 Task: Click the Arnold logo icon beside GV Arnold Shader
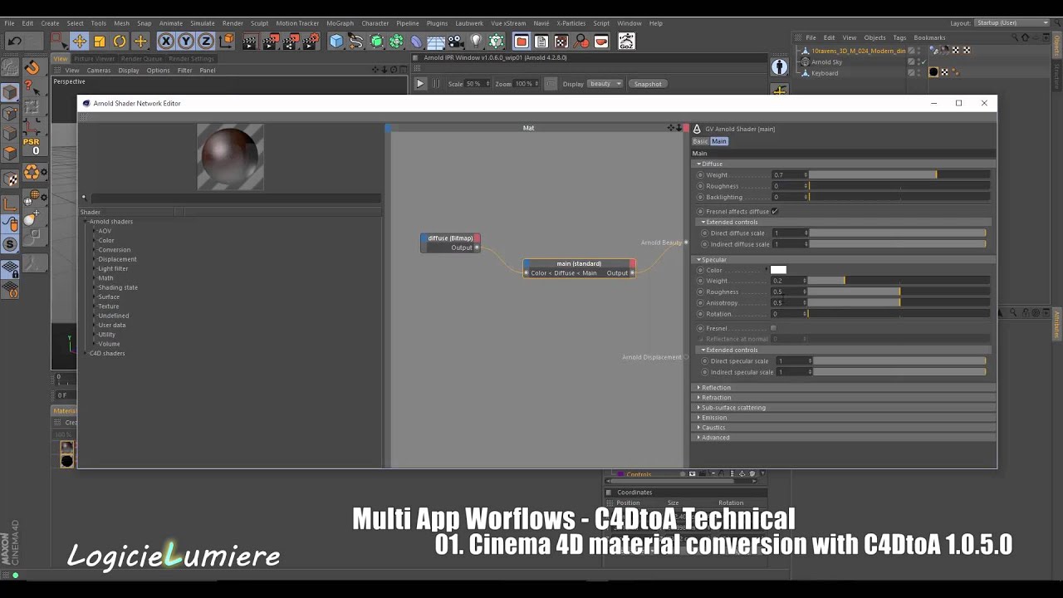pos(697,129)
